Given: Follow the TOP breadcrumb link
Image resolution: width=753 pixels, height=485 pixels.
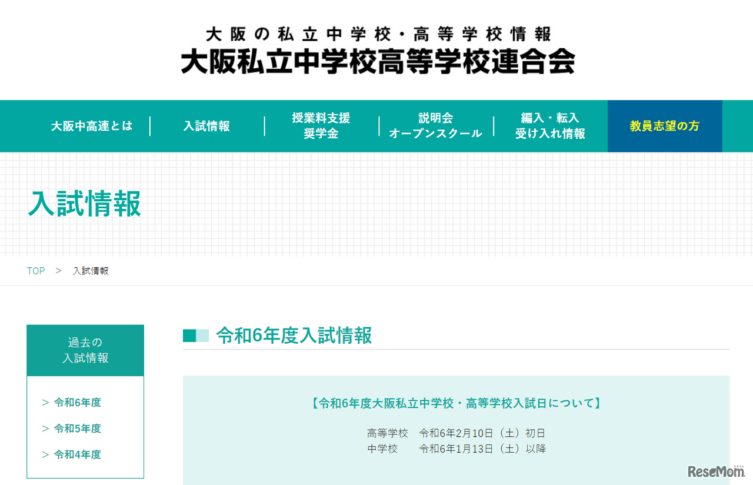Looking at the screenshot, I should 36,271.
